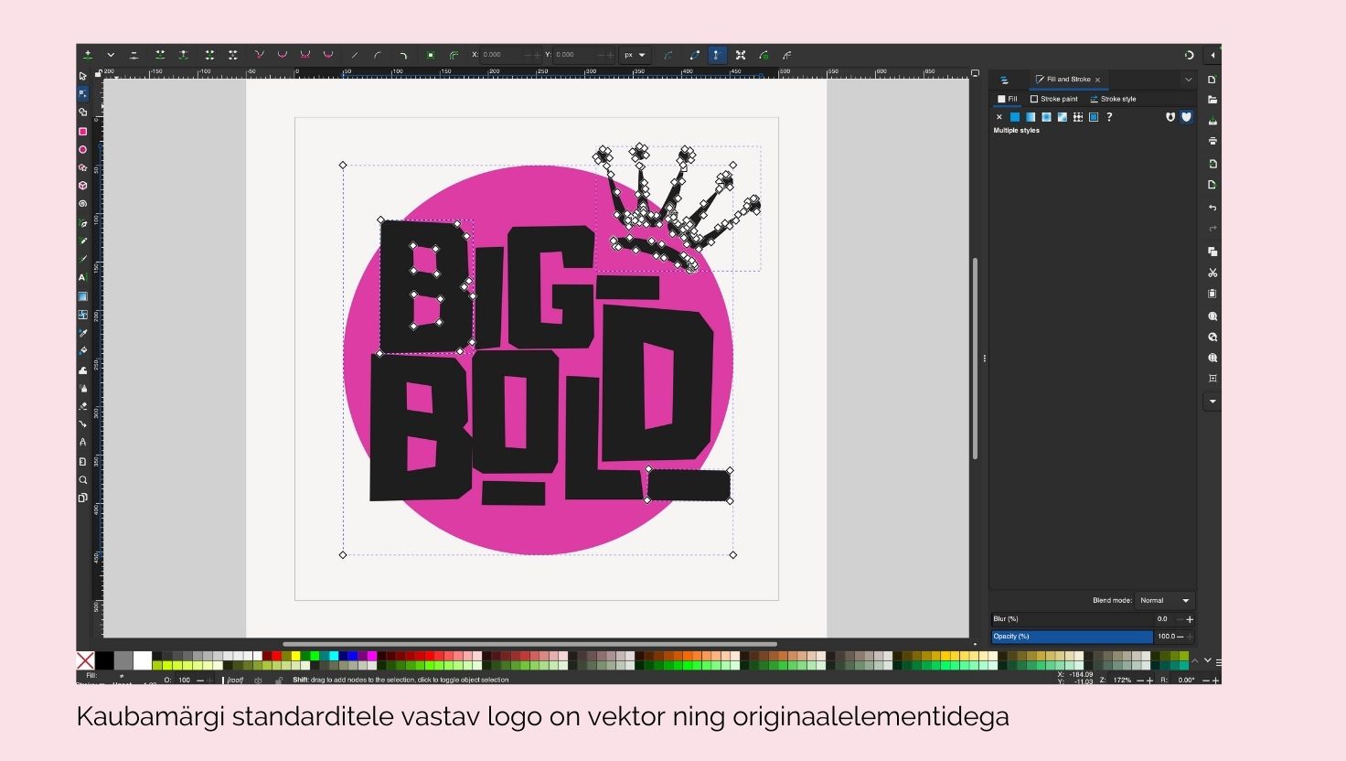
Task: Toggle show transformation handles button
Action: tap(741, 55)
